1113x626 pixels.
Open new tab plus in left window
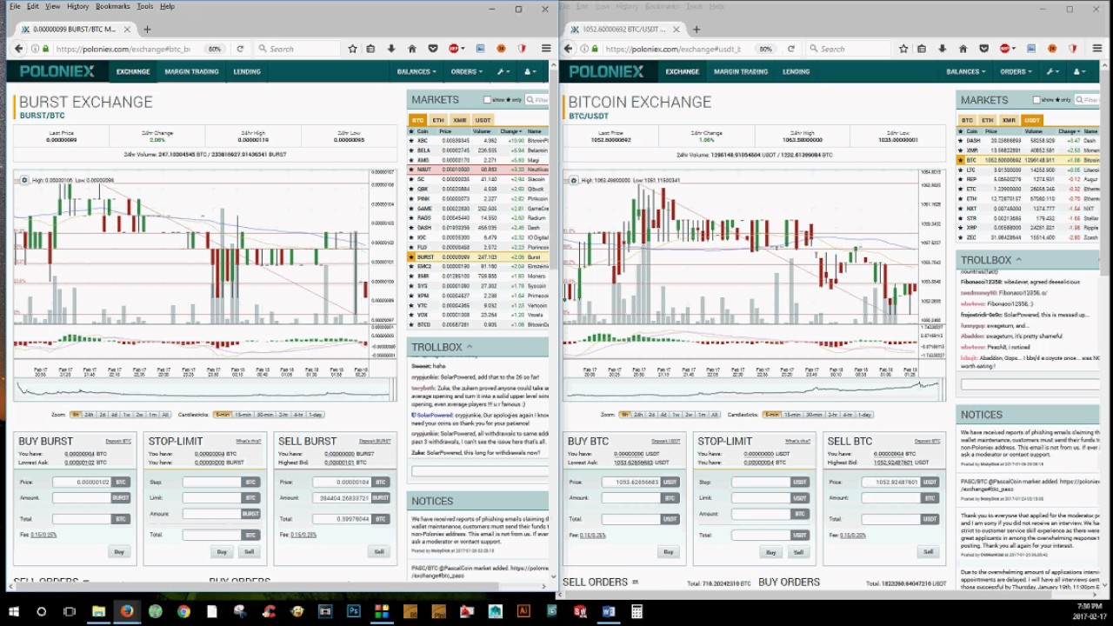[147, 29]
